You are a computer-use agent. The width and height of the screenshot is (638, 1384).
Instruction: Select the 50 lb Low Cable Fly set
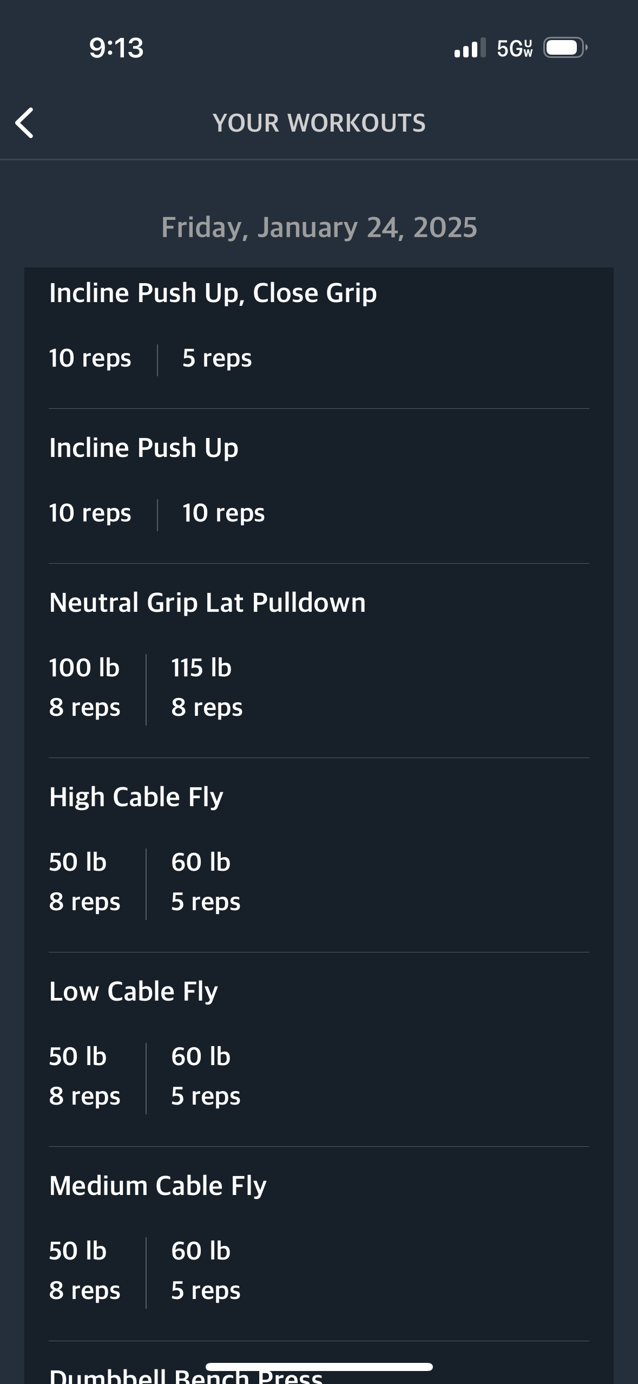click(x=84, y=1076)
